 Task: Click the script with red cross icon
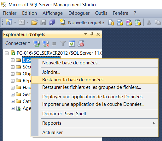[x=81, y=43]
